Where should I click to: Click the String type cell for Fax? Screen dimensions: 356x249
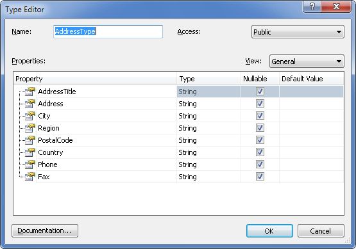(x=208, y=177)
